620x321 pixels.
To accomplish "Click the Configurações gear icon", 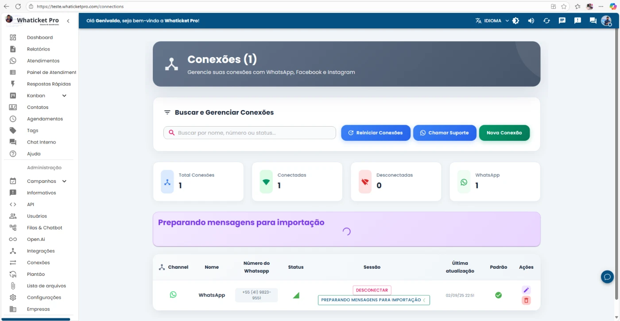I will 13,298.
